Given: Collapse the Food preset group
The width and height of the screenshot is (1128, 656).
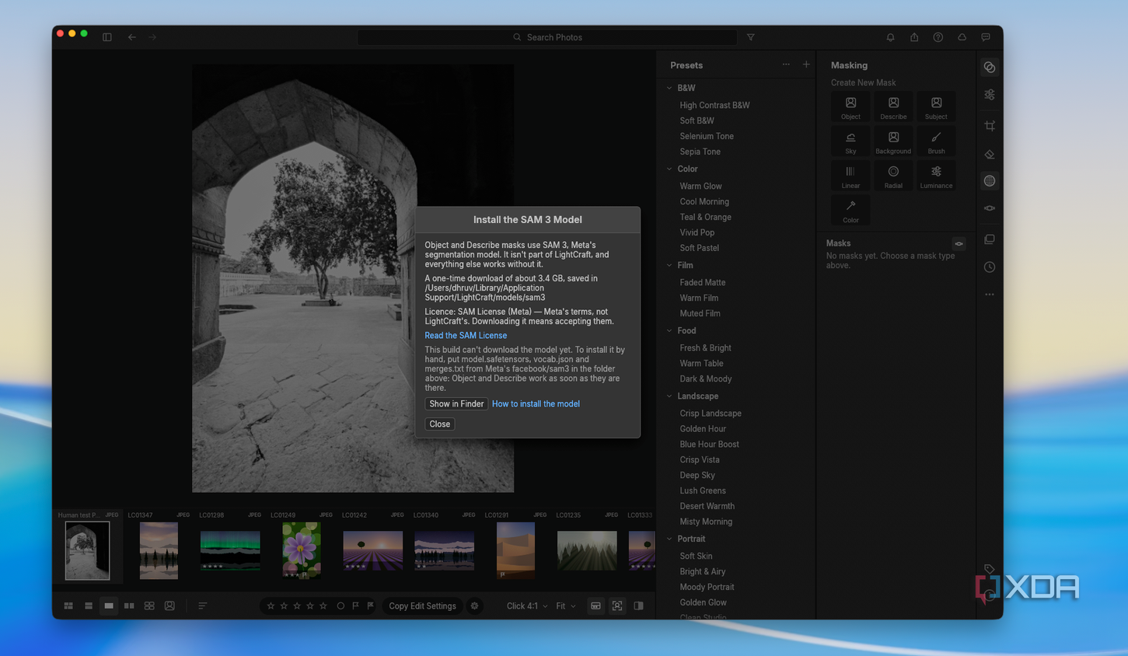Looking at the screenshot, I should pyautogui.click(x=669, y=330).
